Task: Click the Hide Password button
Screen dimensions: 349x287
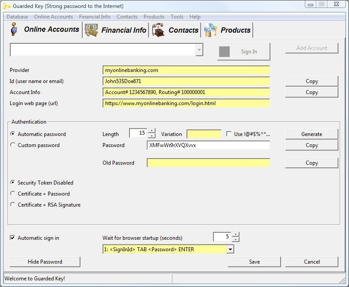Action: [x=45, y=262]
